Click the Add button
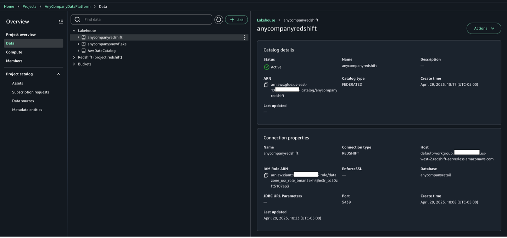 [236, 20]
